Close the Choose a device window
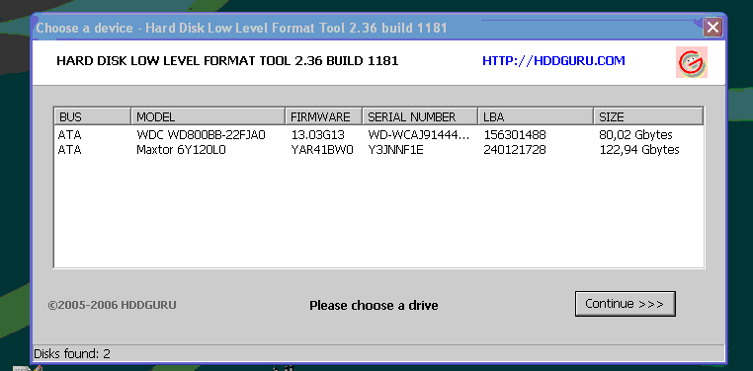Viewport: 753px width, 371px height. (713, 28)
